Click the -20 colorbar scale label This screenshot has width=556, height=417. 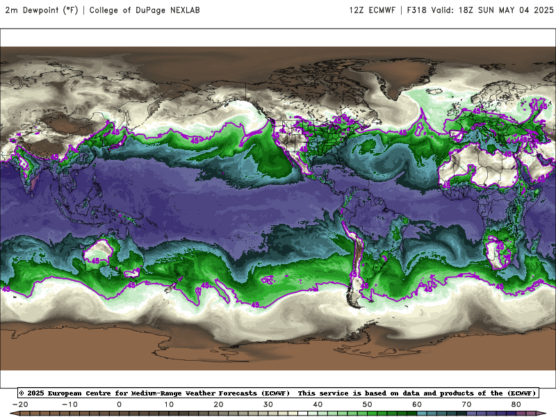20,404
